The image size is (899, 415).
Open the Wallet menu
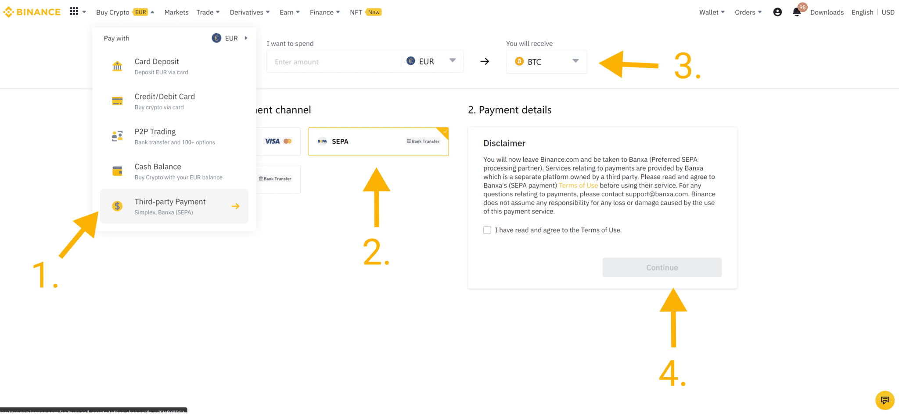coord(712,12)
